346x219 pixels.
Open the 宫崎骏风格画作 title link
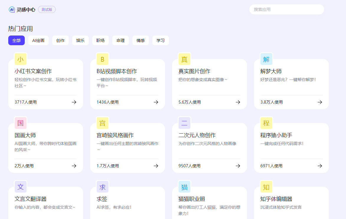coord(115,135)
